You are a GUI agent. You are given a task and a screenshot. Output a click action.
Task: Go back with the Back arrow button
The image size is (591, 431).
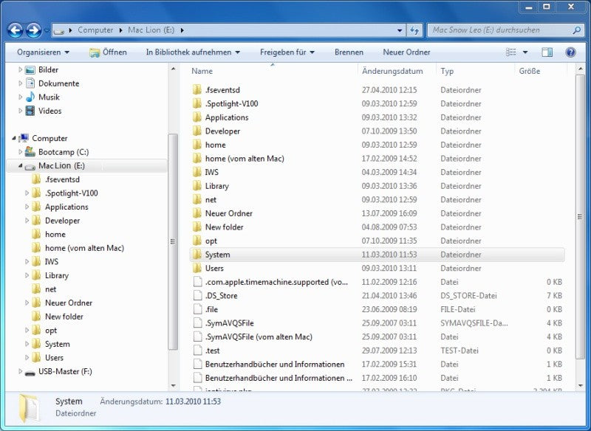tap(16, 30)
